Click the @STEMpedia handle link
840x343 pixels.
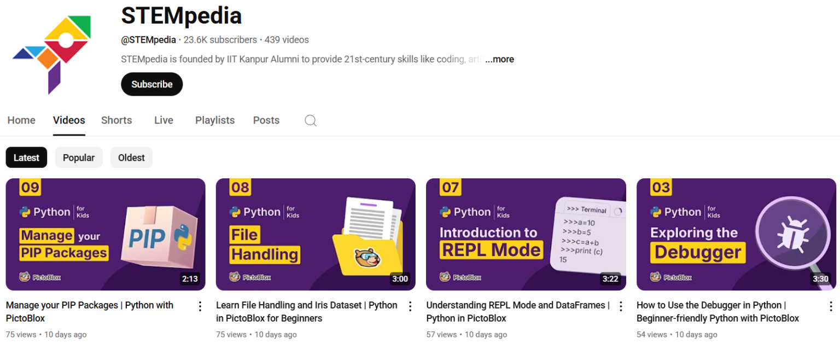(148, 39)
